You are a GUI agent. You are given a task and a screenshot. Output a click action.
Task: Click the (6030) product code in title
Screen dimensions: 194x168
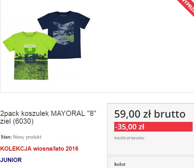(x=23, y=121)
